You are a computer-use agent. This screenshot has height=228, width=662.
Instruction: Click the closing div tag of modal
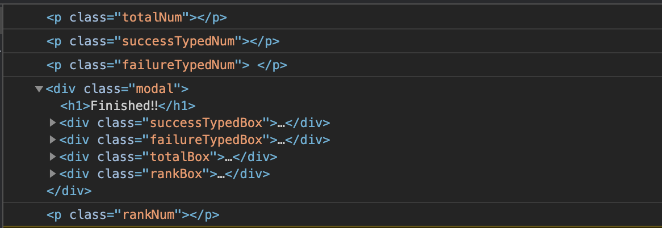click(x=69, y=191)
